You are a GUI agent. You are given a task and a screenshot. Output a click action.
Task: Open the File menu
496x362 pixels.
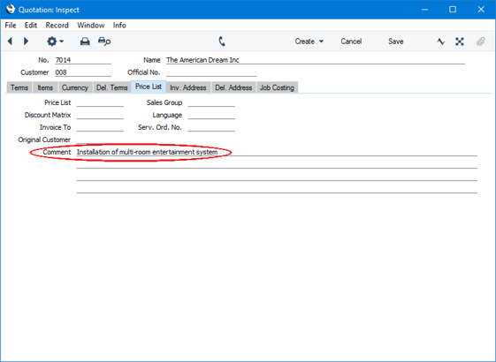pyautogui.click(x=11, y=26)
